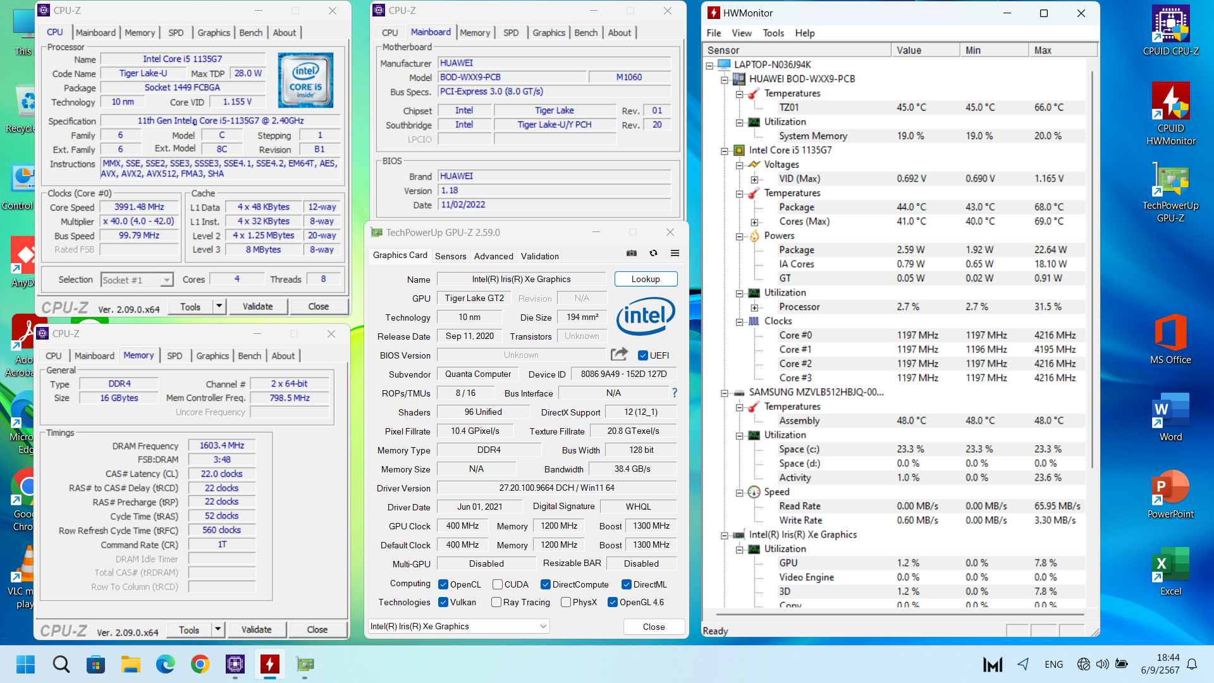
Task: Open Socket #1 selection dropdown
Action: click(x=167, y=280)
